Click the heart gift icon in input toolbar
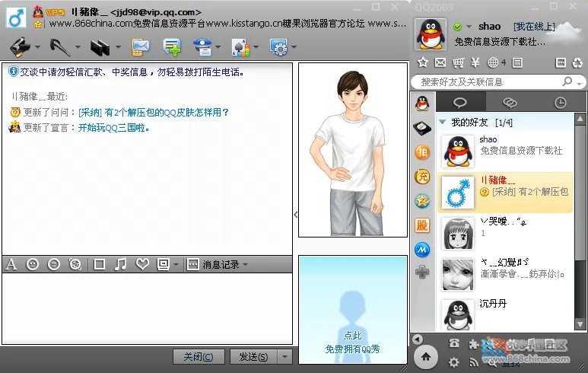Viewport: 588px width, 373px height. click(x=142, y=265)
